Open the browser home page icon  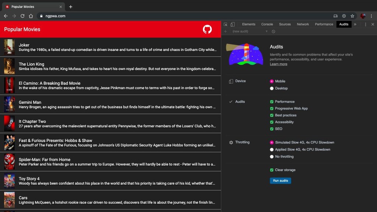click(31, 16)
